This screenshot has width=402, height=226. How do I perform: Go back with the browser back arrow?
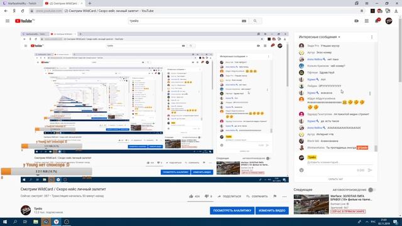point(6,11)
